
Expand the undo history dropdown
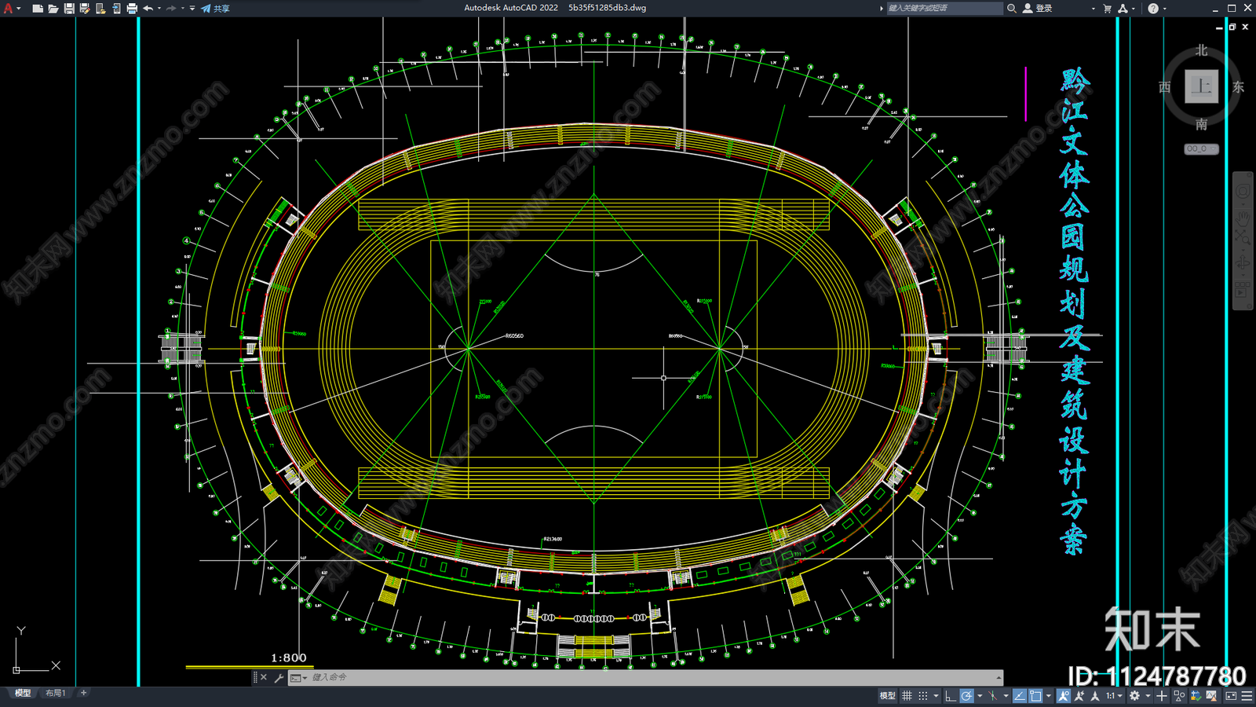point(159,8)
